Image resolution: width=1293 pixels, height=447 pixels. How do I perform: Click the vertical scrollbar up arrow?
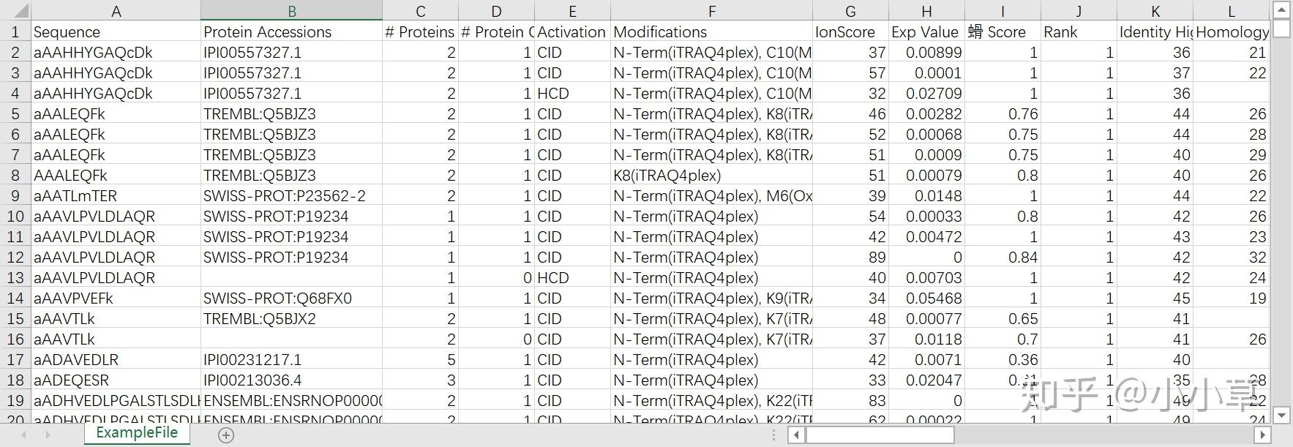1281,10
